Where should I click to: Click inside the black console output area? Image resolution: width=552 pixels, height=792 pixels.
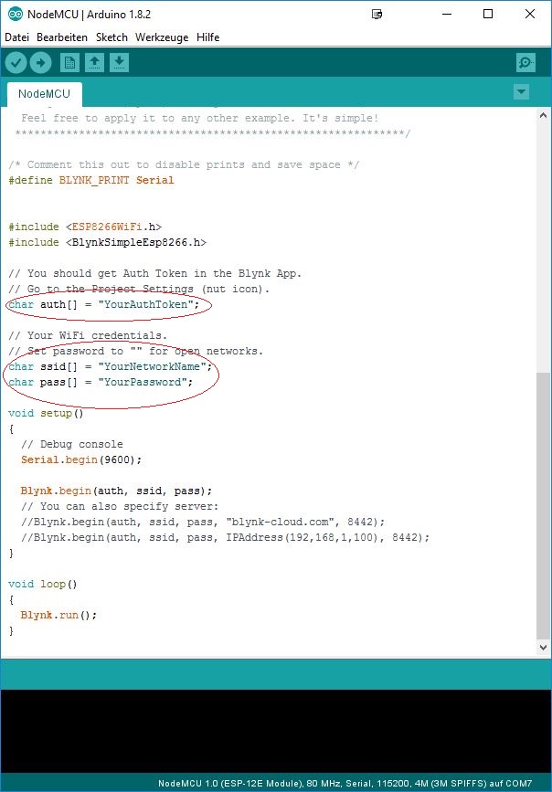[276, 731]
